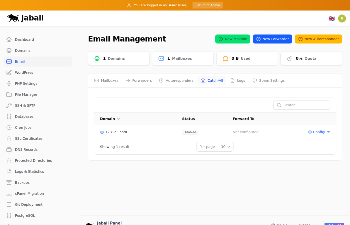Open the language flag selector
350x225 pixels.
pos(331,18)
